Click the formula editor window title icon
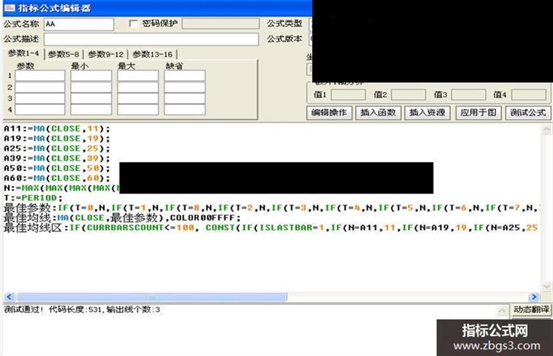The image size is (553, 356). [x=9, y=8]
